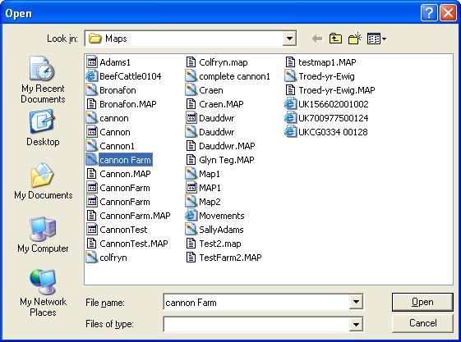Select the BeefCattle0104 file
The image size is (461, 342).
click(x=124, y=76)
